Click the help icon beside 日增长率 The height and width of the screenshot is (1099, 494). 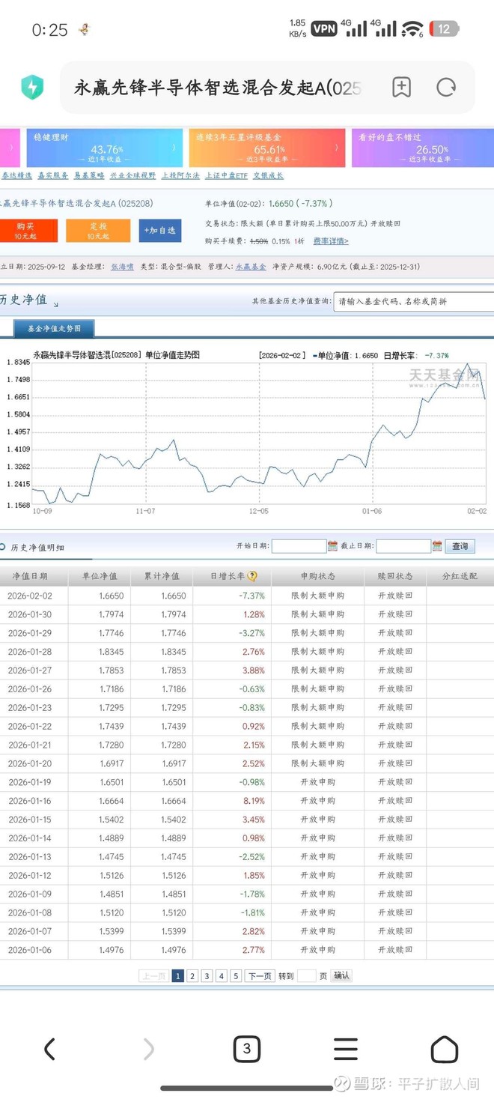coord(252,576)
